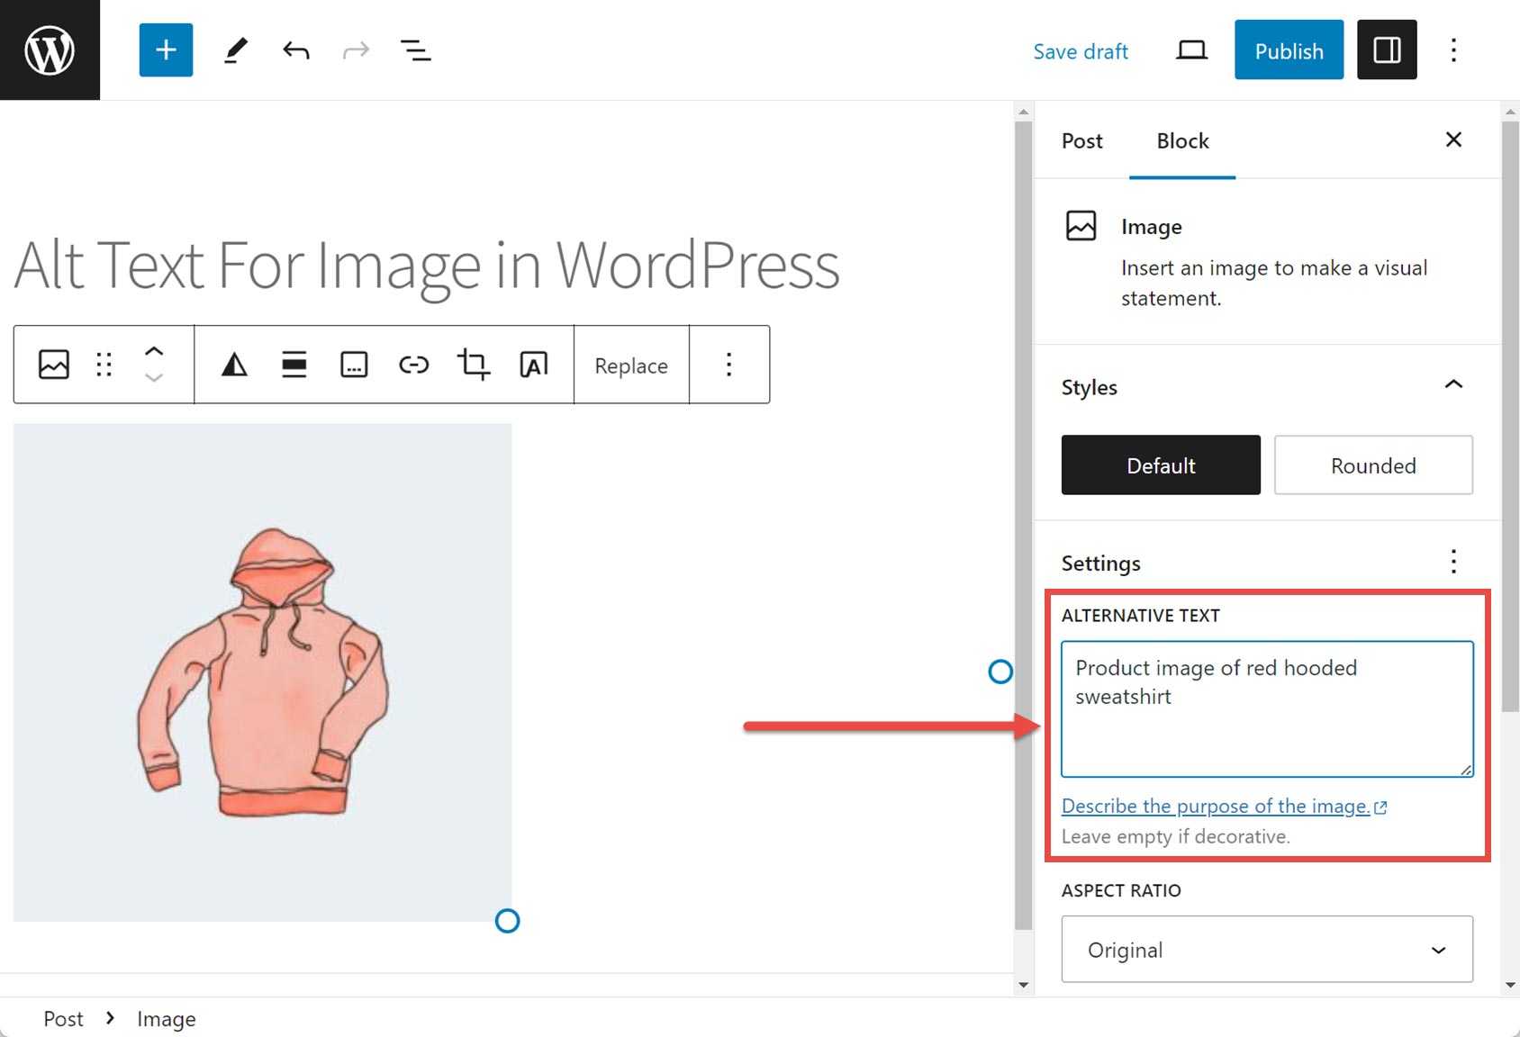Click the sidebar vertical scrollbar
This screenshot has height=1037, width=1520.
point(1510,416)
